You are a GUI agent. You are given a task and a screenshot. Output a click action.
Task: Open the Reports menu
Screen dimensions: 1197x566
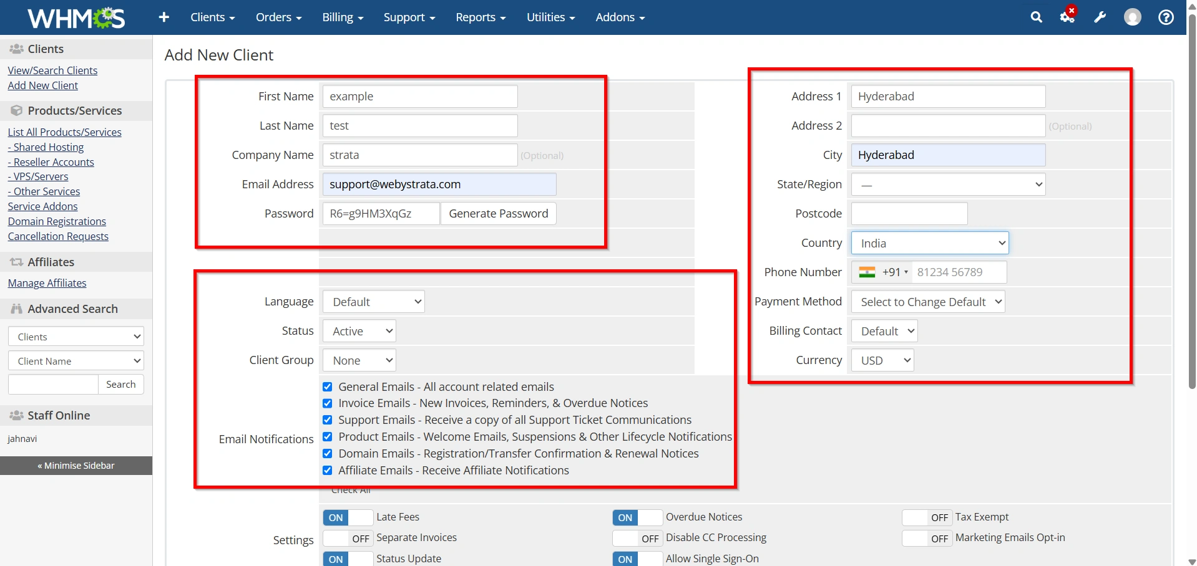pos(481,17)
